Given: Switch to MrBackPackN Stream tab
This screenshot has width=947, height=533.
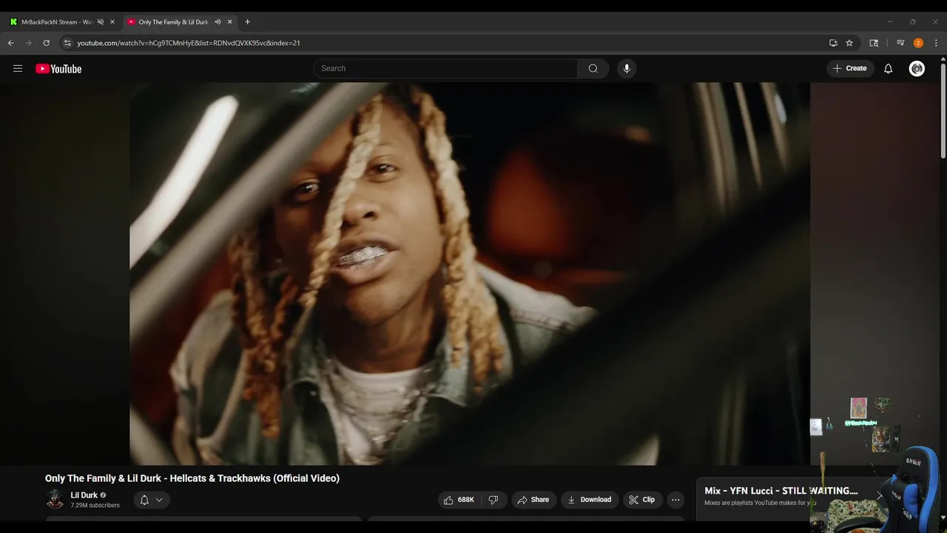Looking at the screenshot, I should point(56,22).
